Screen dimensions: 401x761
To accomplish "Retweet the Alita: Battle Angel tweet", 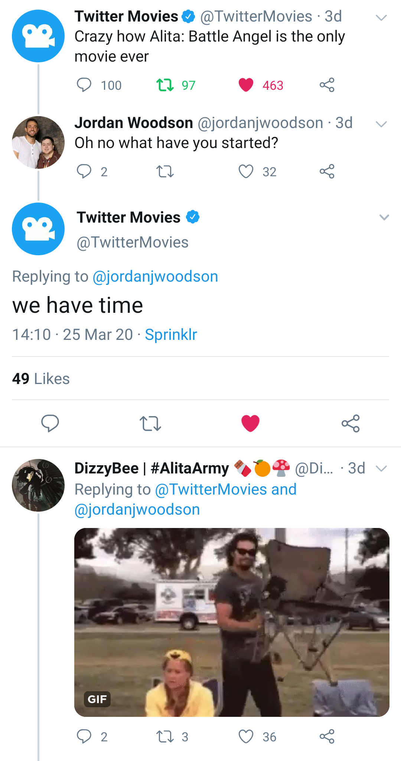I will [x=165, y=85].
